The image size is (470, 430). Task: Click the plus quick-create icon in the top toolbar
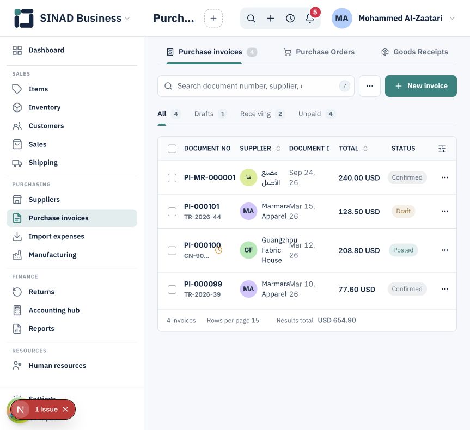[x=271, y=19]
